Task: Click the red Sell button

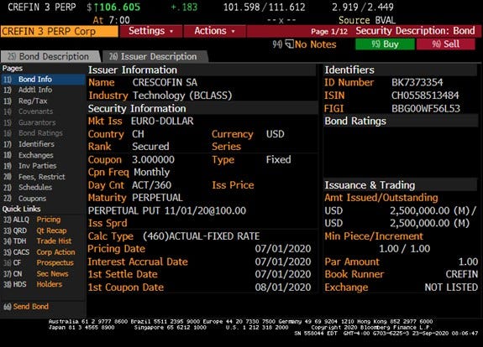Action: point(445,44)
